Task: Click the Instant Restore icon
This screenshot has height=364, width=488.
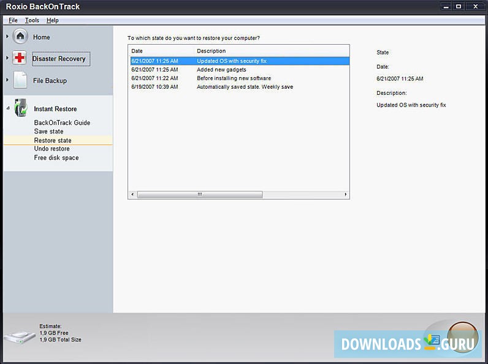Action: (x=21, y=108)
